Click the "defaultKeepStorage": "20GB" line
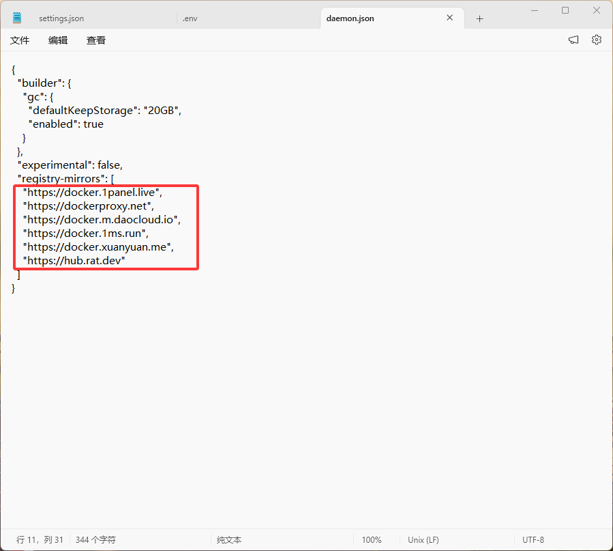This screenshot has width=613, height=551. (105, 111)
